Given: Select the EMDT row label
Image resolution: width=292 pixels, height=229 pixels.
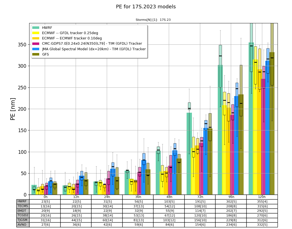Looking at the screenshot, I should pyautogui.click(x=23, y=211).
